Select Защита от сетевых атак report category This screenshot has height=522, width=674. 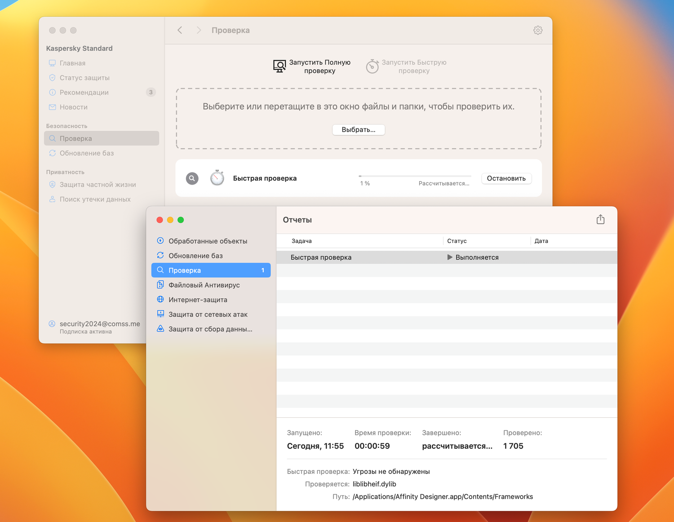[x=211, y=314]
